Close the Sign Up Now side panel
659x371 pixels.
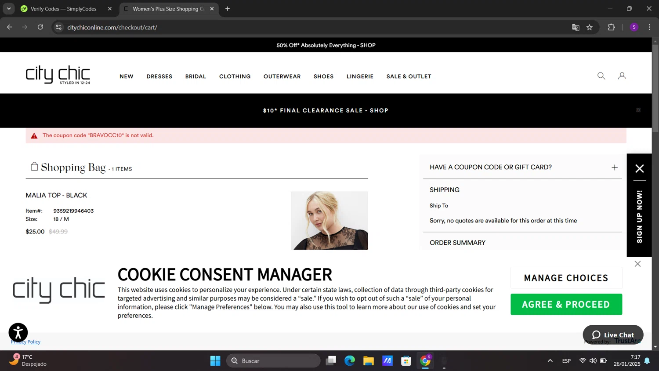coord(640,168)
